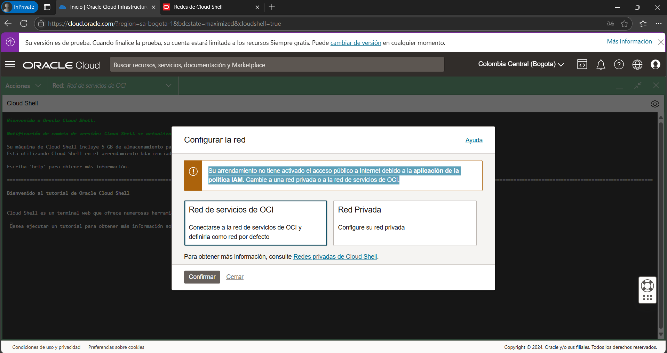
Task: Click the warning exclamation icon in dialog
Action: (193, 171)
